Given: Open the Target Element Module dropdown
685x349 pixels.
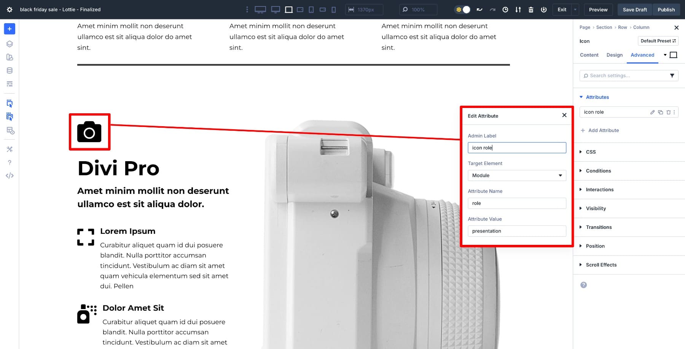Looking at the screenshot, I should 516,175.
